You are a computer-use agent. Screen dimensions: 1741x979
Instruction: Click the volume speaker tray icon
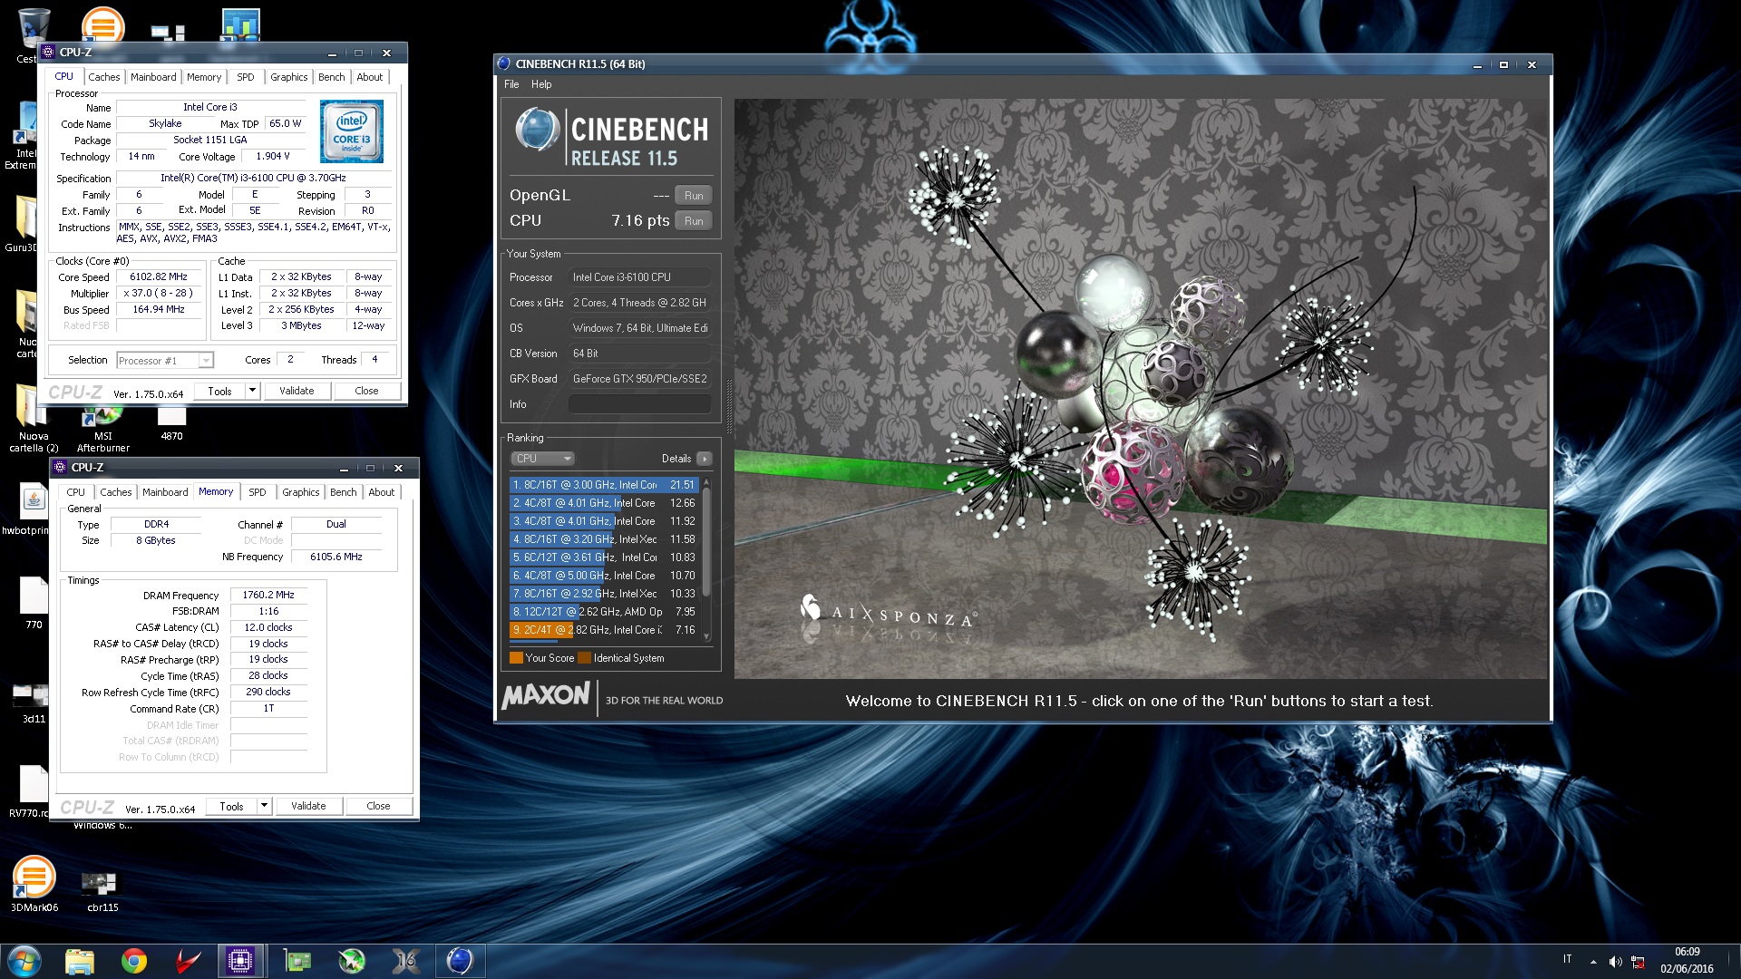pyautogui.click(x=1615, y=962)
